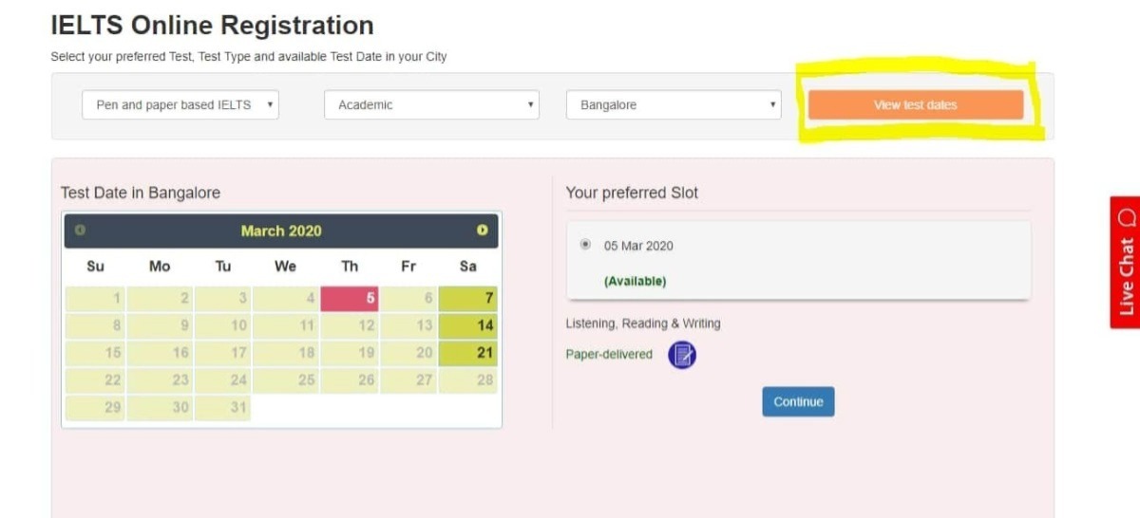The height and width of the screenshot is (518, 1140).
Task: Click the disabled March 28 date cell
Action: coord(467,380)
